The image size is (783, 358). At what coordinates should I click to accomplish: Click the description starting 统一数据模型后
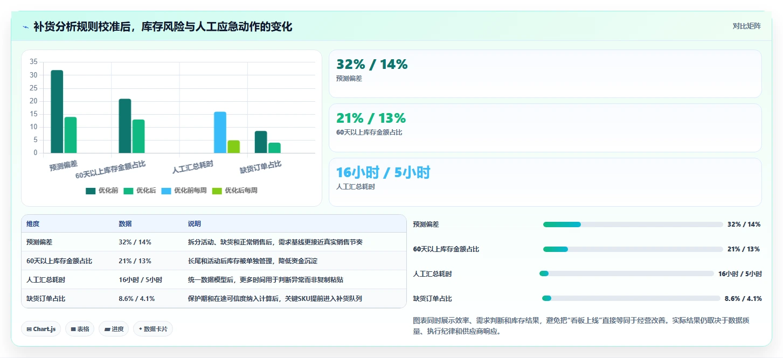click(x=266, y=280)
